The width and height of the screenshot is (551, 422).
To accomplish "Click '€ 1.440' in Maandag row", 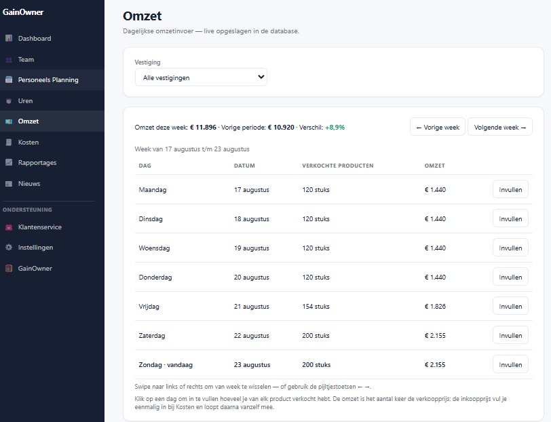I will 435,190.
